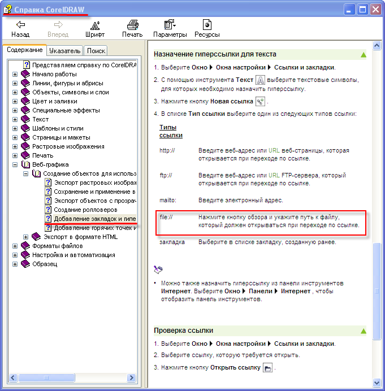This screenshot has width=385, height=391.
Task: Click the закладка link type text
Action: click(x=172, y=242)
